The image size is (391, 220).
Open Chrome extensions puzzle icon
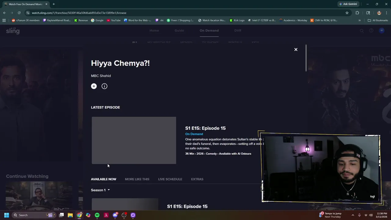(357, 13)
